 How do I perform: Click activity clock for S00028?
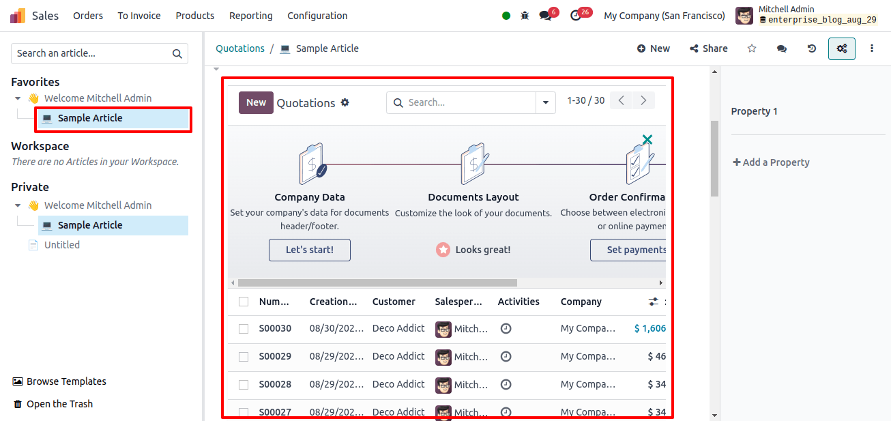pyautogui.click(x=506, y=384)
